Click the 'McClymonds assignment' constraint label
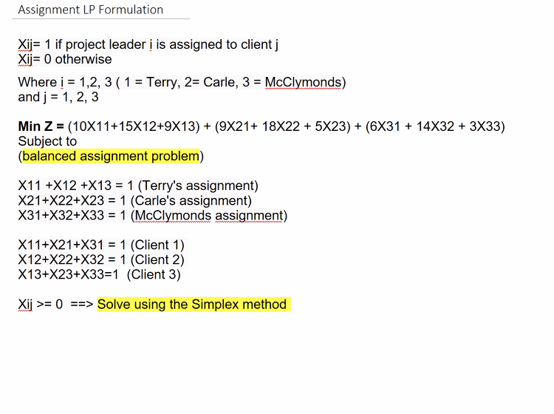This screenshot has width=554, height=414. (x=209, y=215)
